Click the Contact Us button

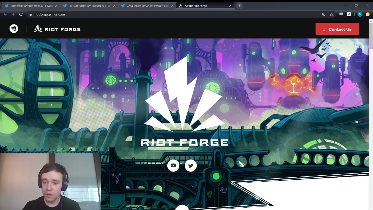[x=337, y=29]
